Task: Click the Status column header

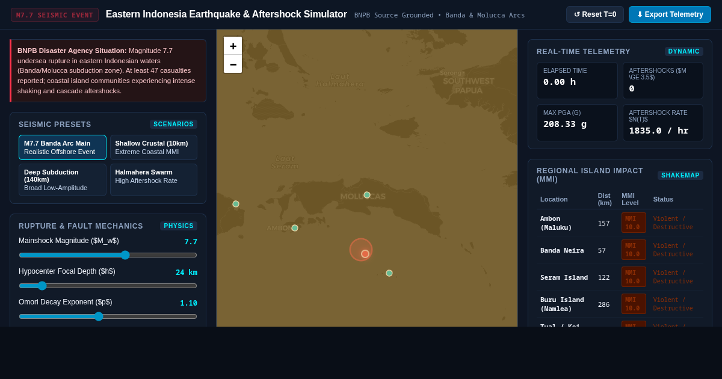Action: (x=663, y=199)
